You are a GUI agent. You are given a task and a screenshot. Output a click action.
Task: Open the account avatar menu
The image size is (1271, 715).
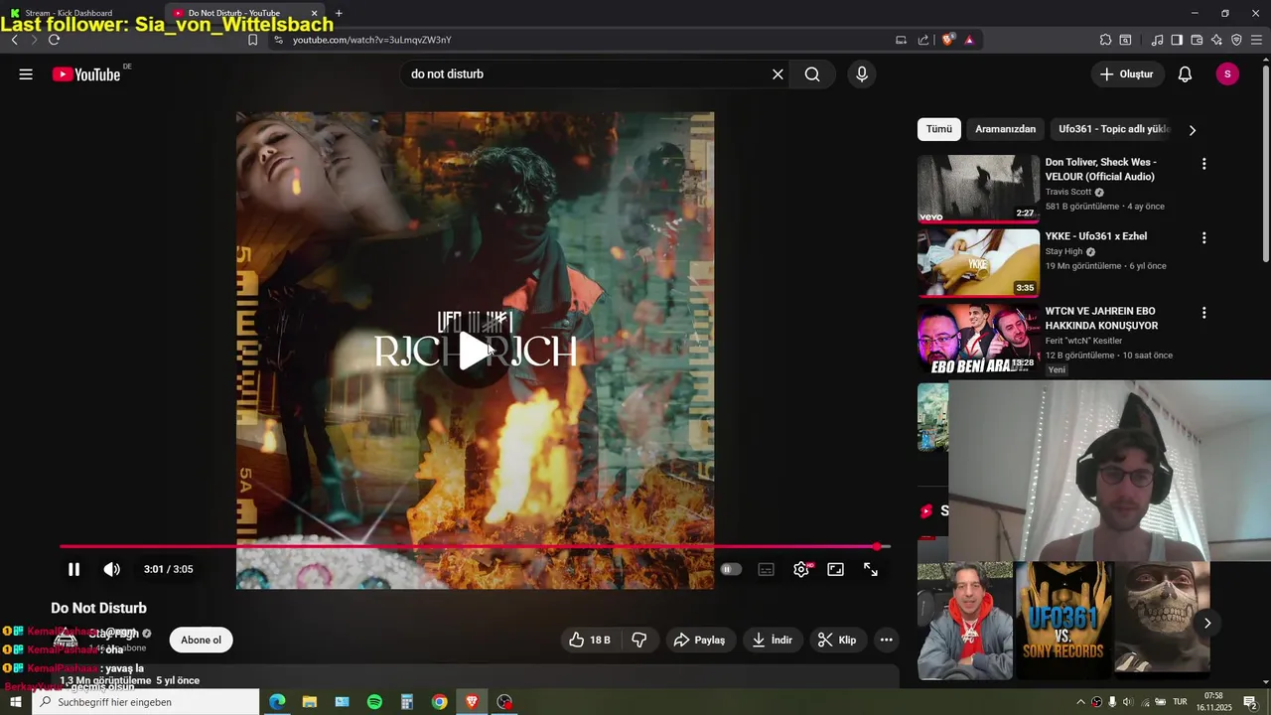tap(1227, 74)
